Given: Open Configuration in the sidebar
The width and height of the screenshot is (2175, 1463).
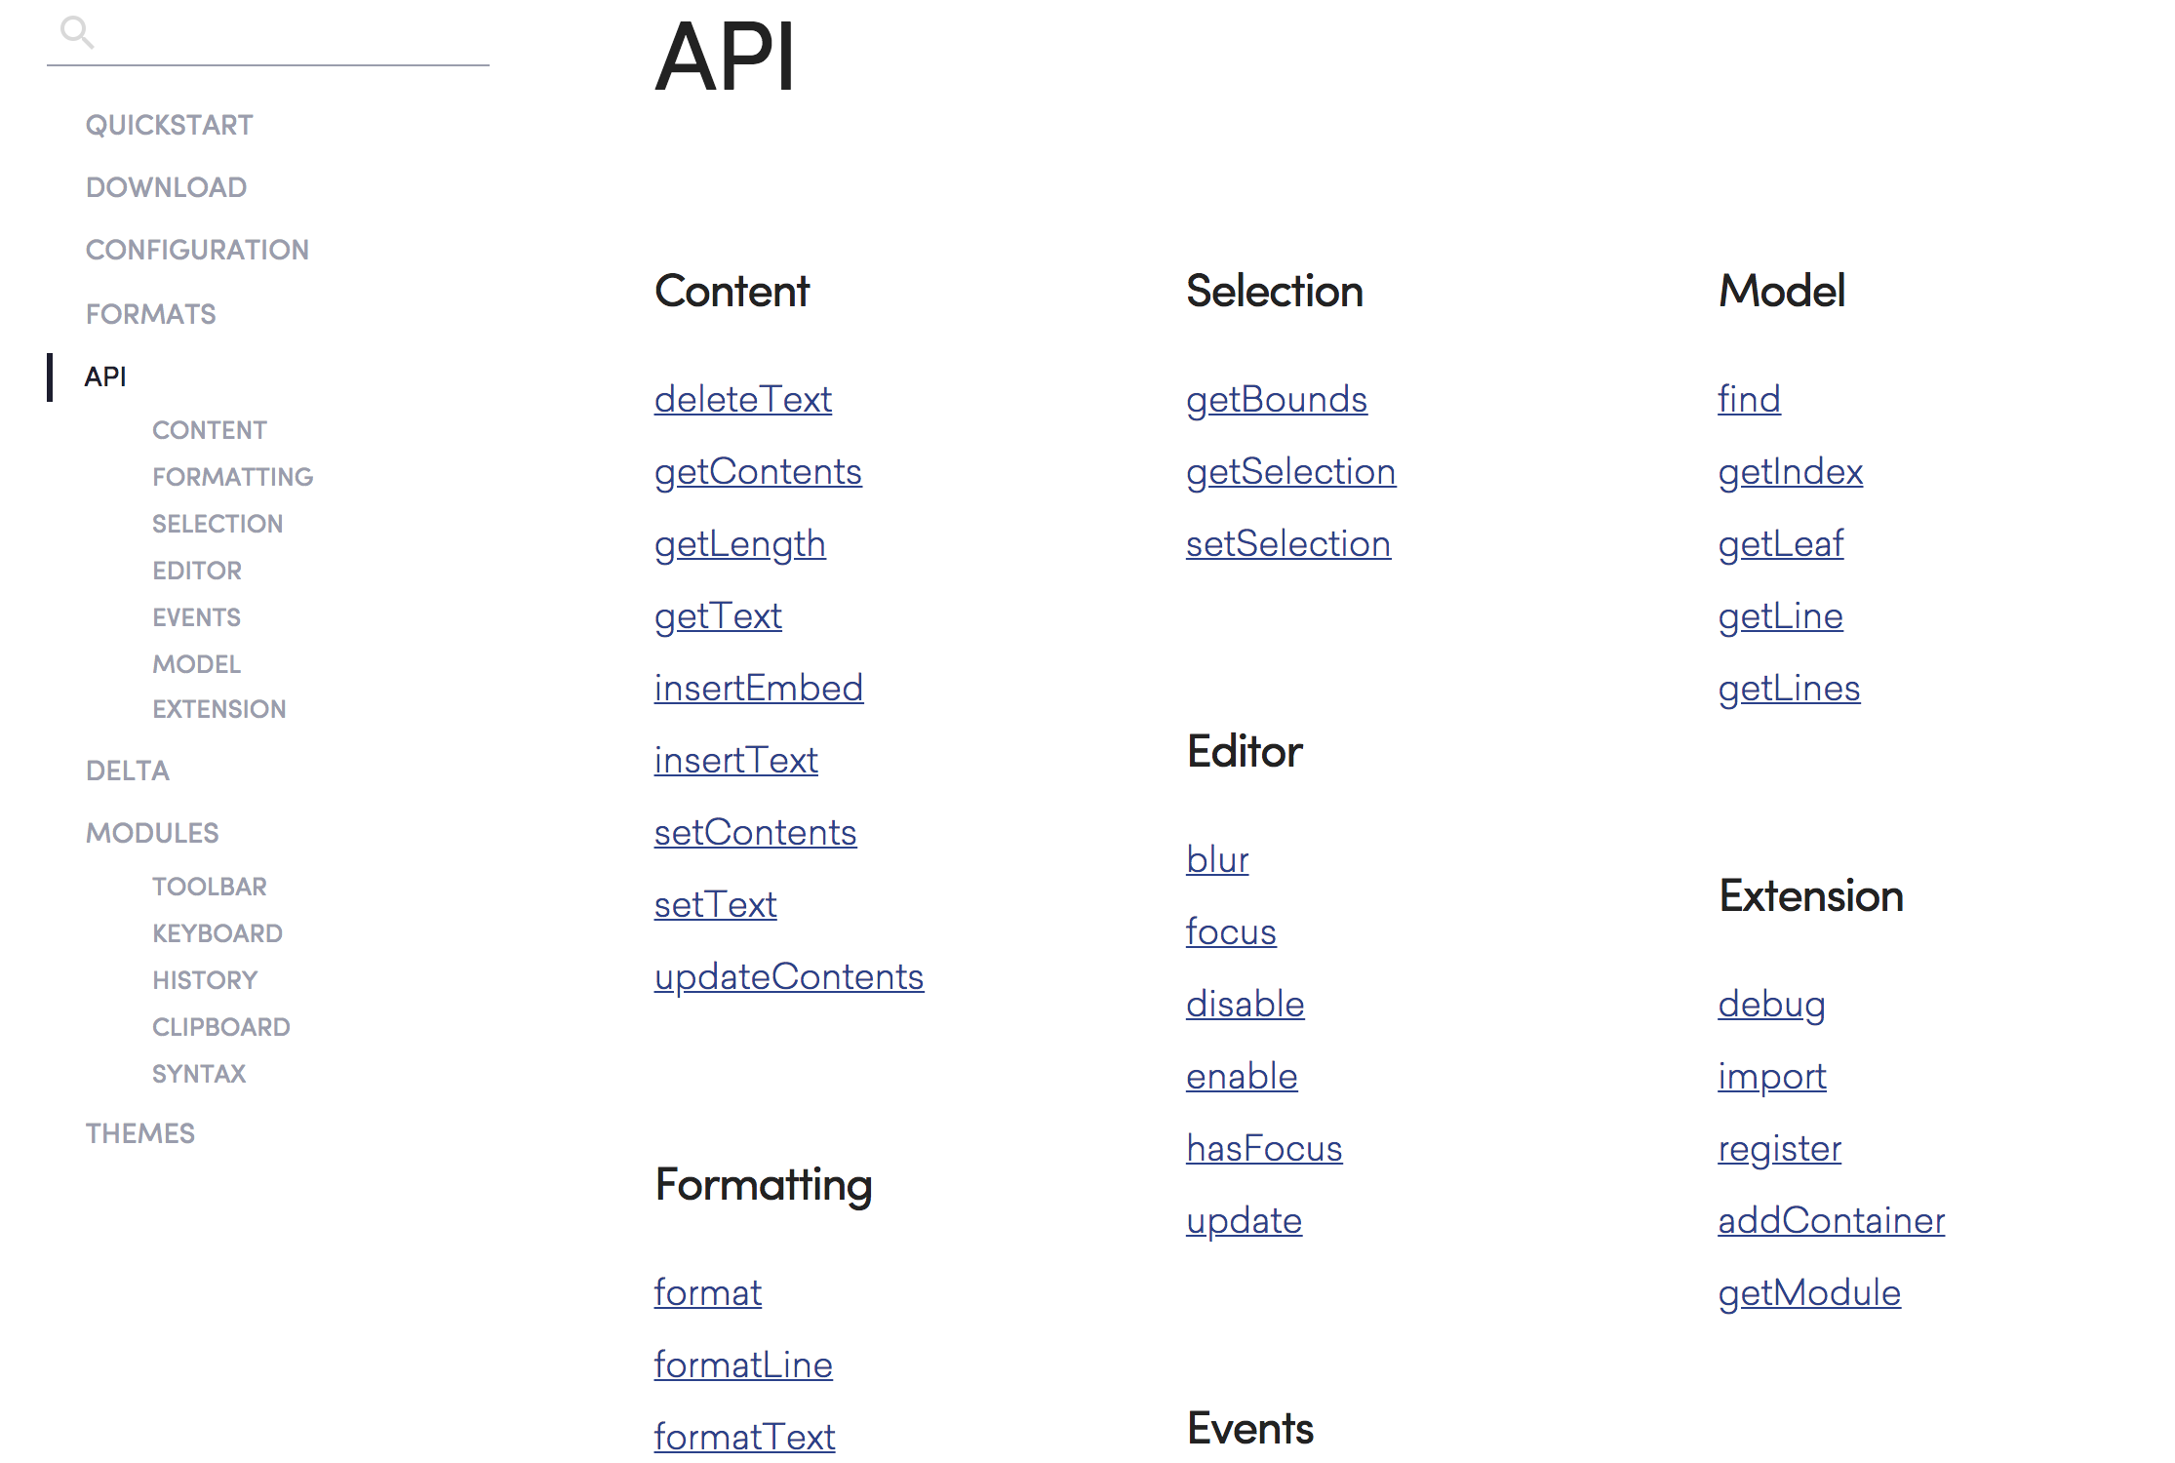Looking at the screenshot, I should coord(197,250).
